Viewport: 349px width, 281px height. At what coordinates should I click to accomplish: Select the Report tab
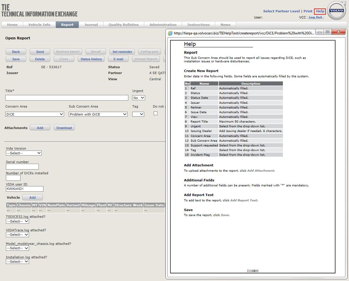point(67,25)
